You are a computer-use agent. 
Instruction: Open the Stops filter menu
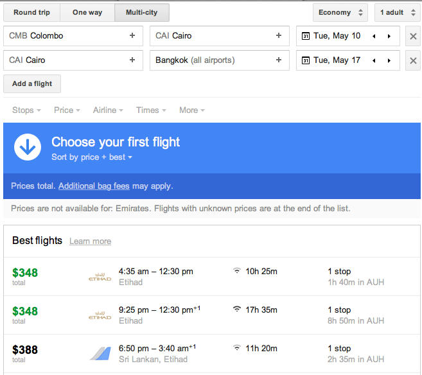[x=26, y=110]
